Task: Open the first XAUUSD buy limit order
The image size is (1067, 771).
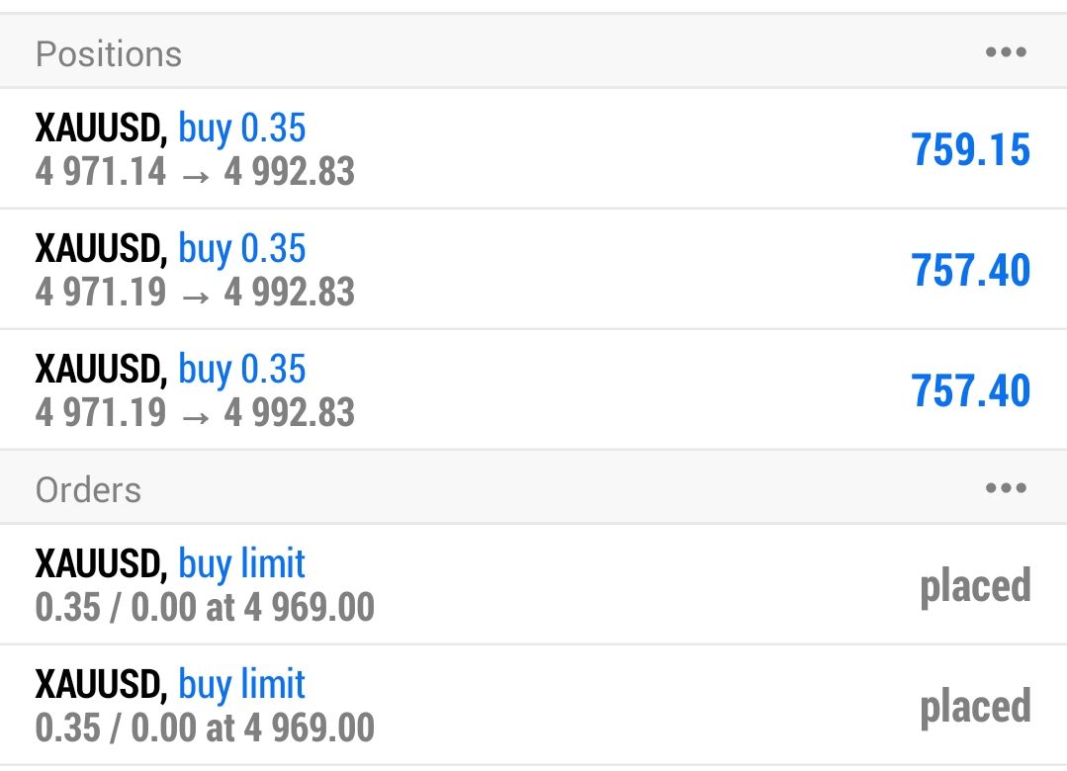Action: click(x=534, y=585)
